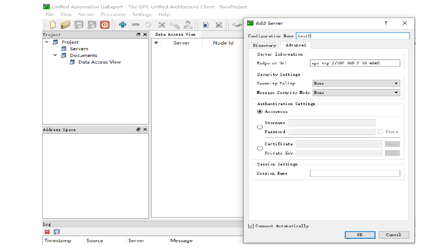Image resolution: width=441 pixels, height=248 pixels.
Task: Open the Server menu
Action: pos(86,15)
